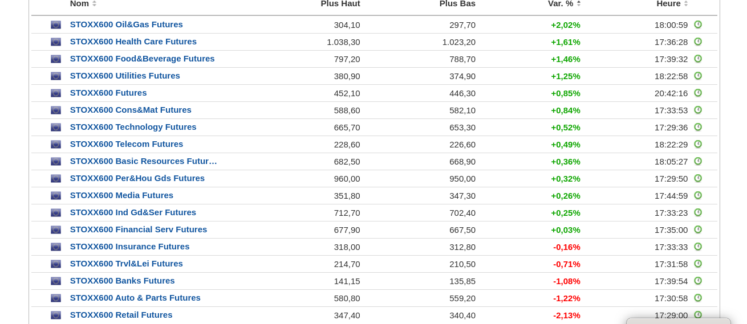Click the clock icon in the STOXX600 Futures row

(698, 93)
